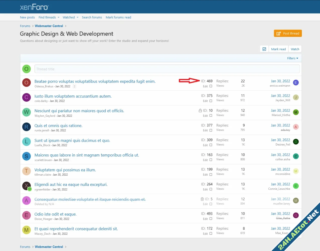Click the Webmaster Central breadcrumb link
320x251 pixels.
tap(49, 26)
